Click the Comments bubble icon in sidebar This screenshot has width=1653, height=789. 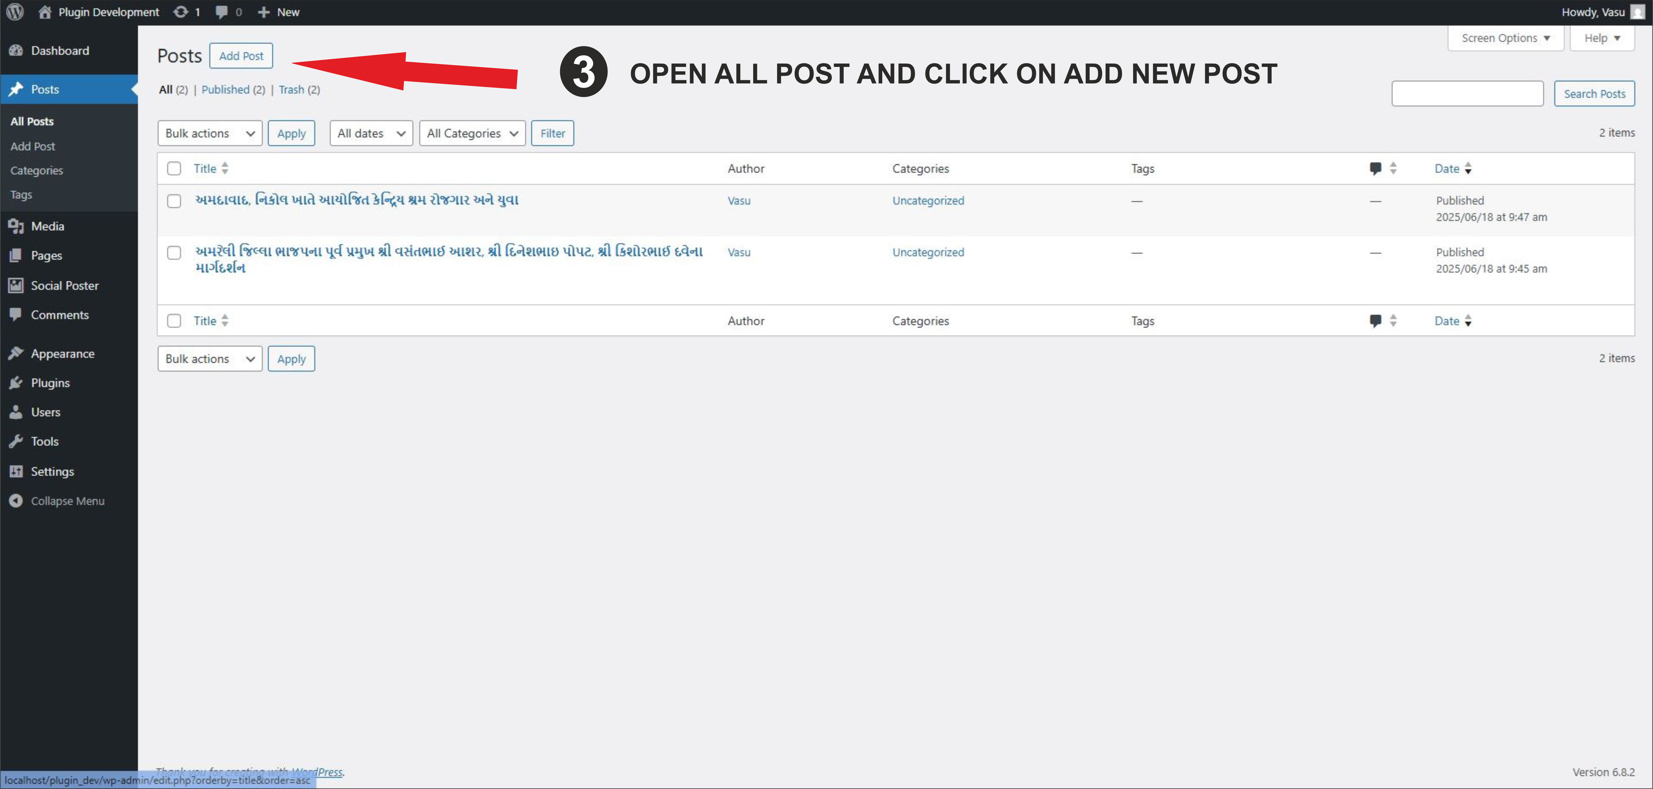(16, 314)
